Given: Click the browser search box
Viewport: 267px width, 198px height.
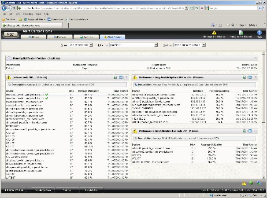Looking at the screenshot, I should pos(233,8).
